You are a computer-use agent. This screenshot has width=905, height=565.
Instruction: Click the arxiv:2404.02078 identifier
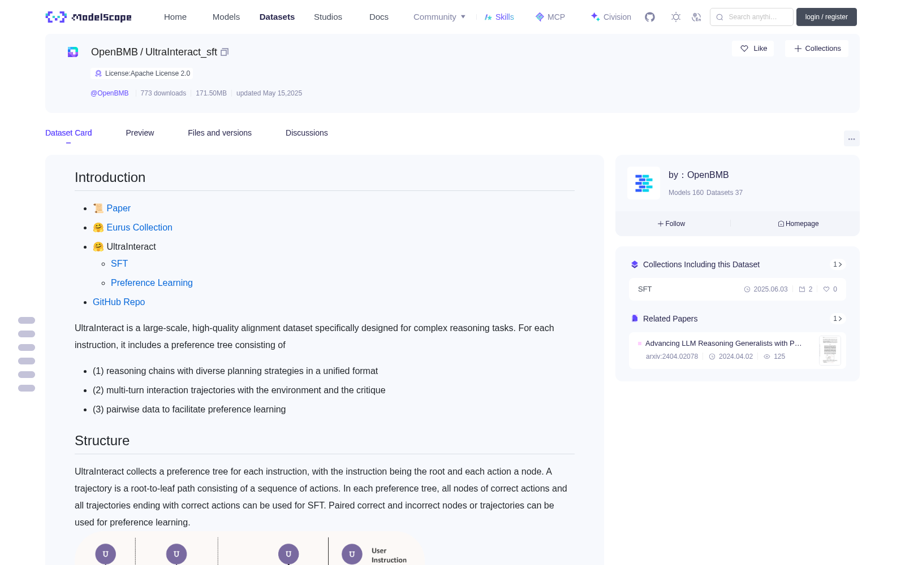[672, 357]
